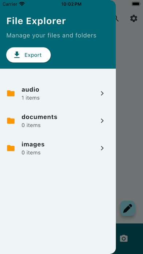Image resolution: width=143 pixels, height=254 pixels.
Task: Click the partially hidden search icon
Action: (117, 19)
